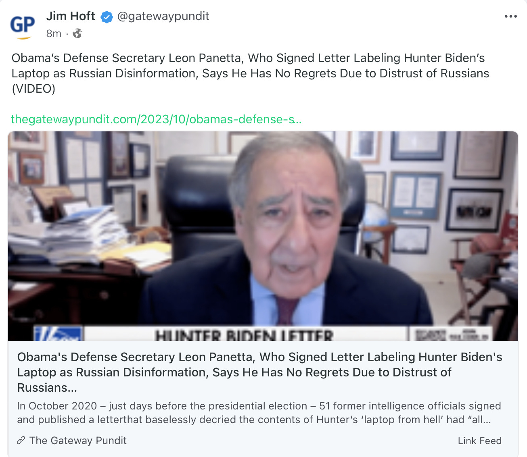The width and height of the screenshot is (527, 457).
Task: Open the three-dot post options menu
Action: tap(510, 17)
